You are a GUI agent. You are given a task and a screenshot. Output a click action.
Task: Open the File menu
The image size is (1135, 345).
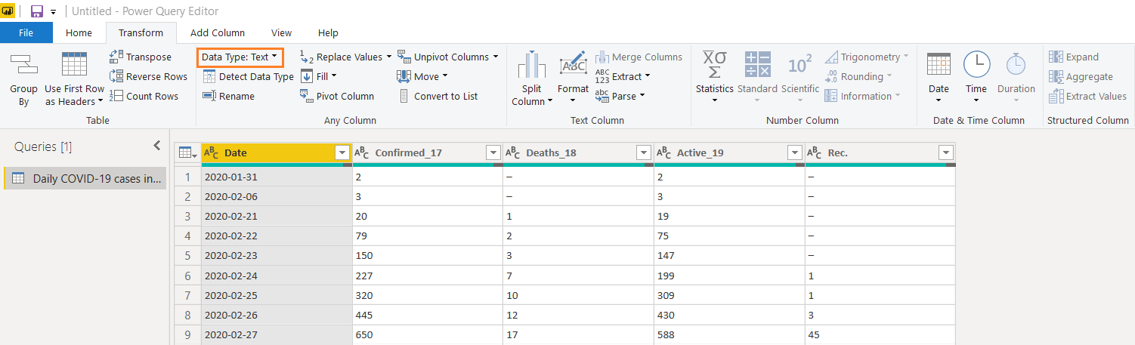pos(26,32)
